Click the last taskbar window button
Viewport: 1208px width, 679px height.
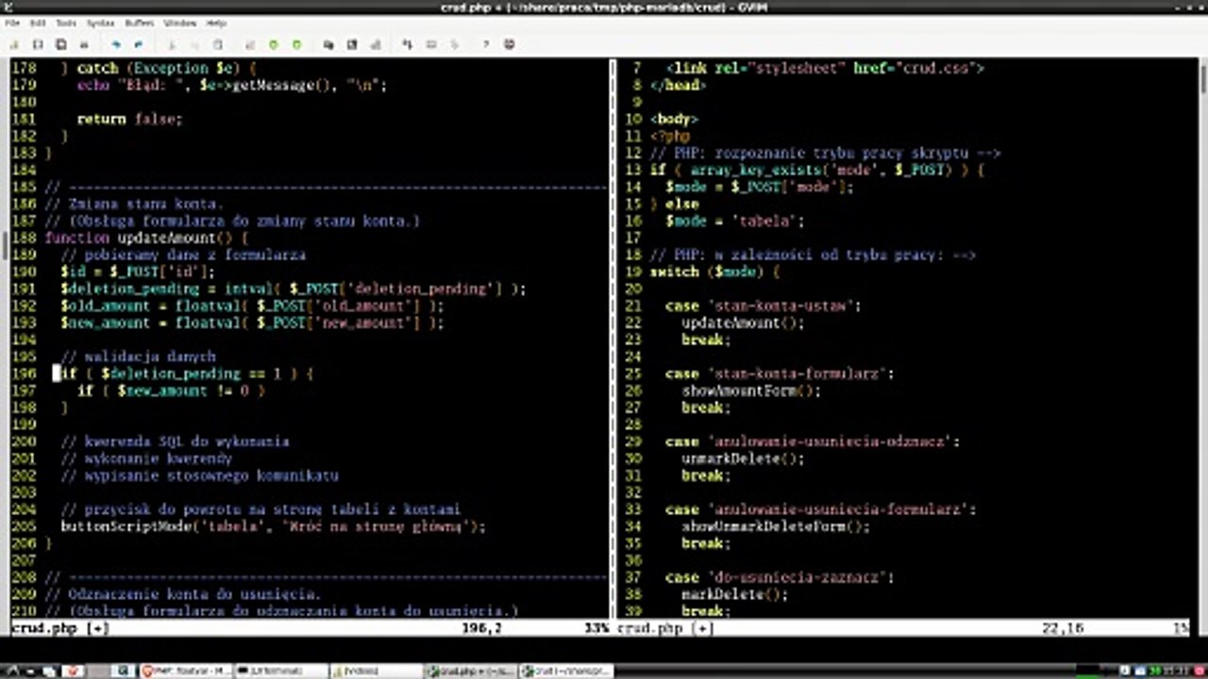pos(566,671)
